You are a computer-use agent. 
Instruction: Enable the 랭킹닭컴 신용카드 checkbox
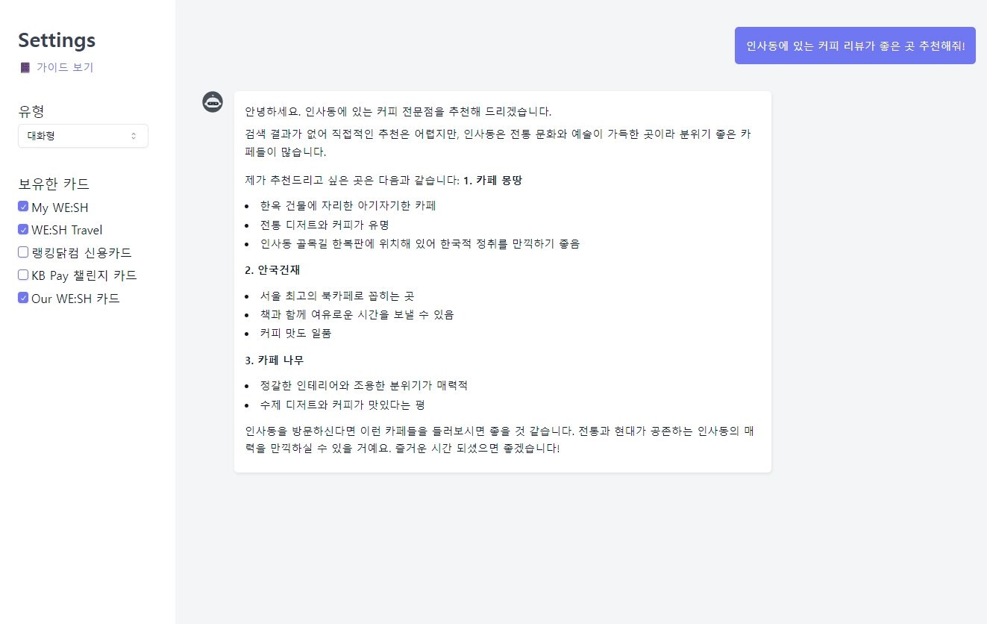point(23,252)
